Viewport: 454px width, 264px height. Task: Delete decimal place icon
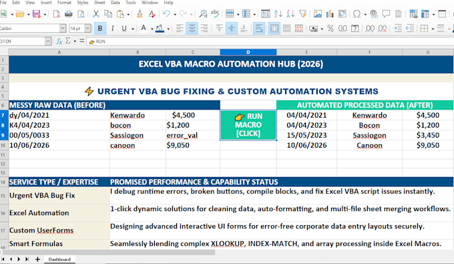click(x=382, y=28)
